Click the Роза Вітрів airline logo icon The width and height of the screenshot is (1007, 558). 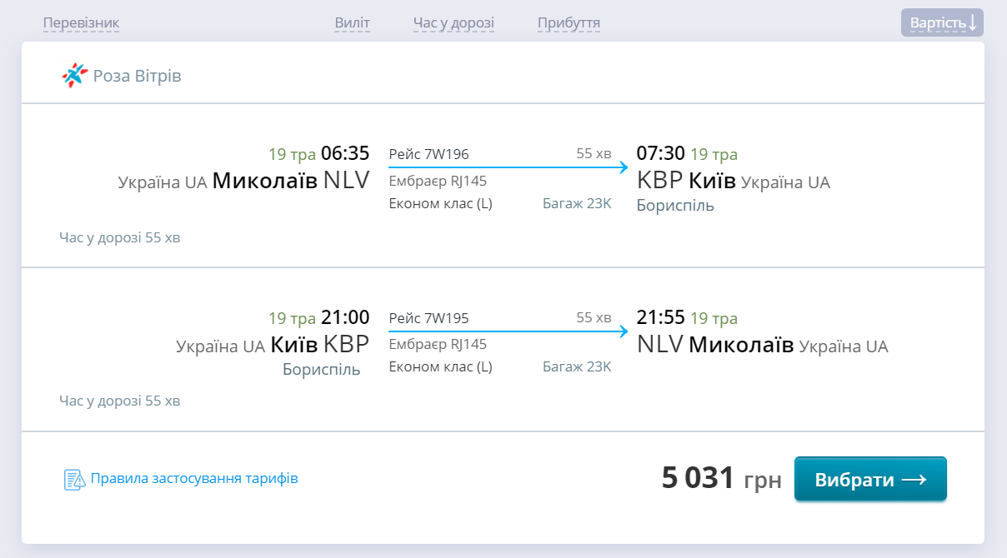click(x=74, y=76)
